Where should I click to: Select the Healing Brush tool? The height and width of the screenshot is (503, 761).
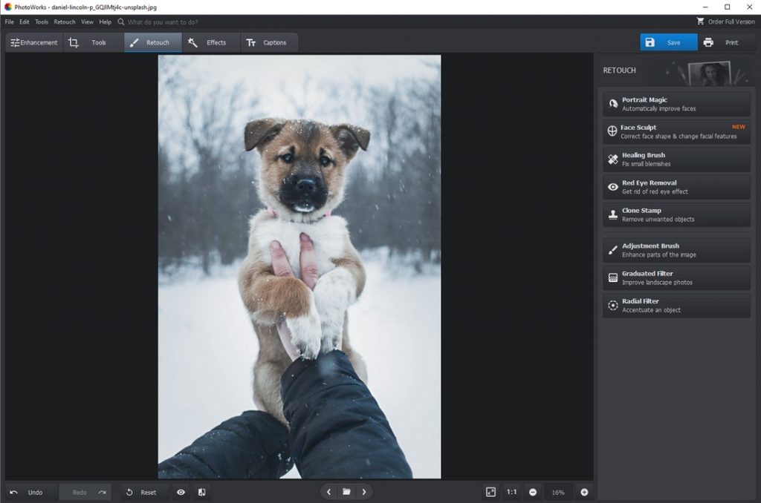(x=676, y=158)
